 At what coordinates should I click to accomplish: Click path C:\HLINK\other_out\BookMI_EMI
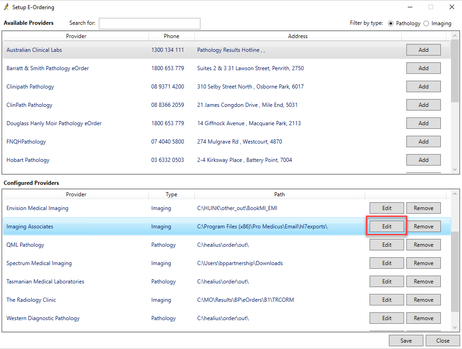coord(237,208)
